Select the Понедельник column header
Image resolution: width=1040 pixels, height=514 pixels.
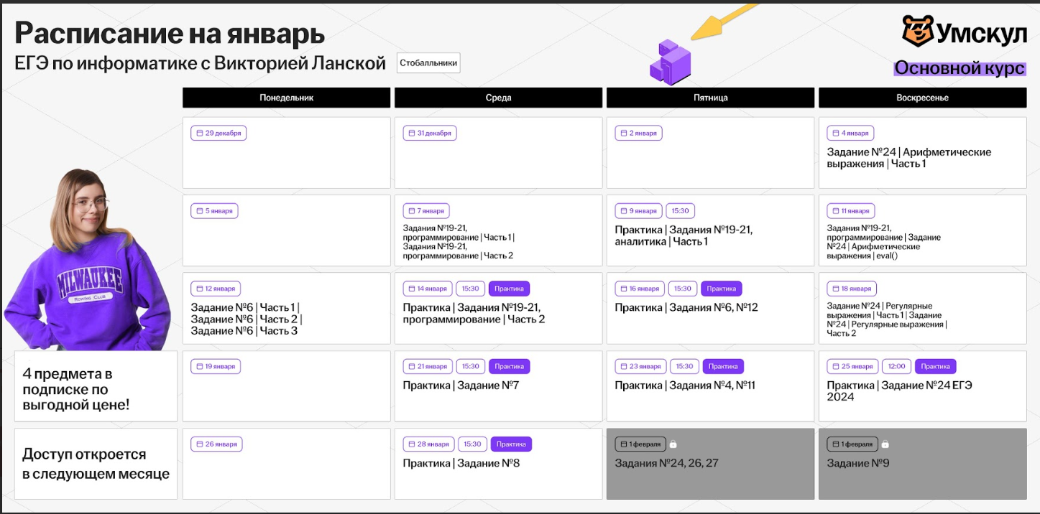[x=286, y=98]
